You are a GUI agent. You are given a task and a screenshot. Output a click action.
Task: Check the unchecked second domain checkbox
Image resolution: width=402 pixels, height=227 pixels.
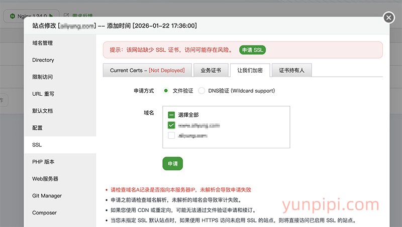[171, 135]
